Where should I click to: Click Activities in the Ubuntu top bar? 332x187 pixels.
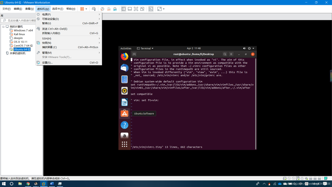pyautogui.click(x=126, y=48)
